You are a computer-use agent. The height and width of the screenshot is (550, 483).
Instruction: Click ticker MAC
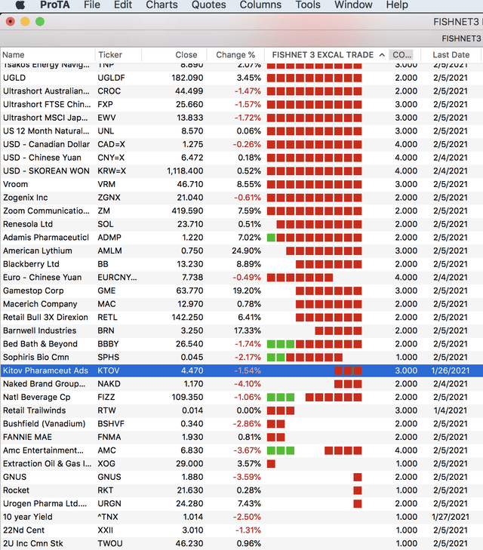(106, 304)
